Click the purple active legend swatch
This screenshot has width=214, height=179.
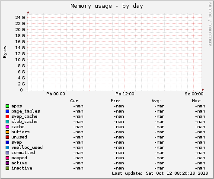click(x=7, y=163)
